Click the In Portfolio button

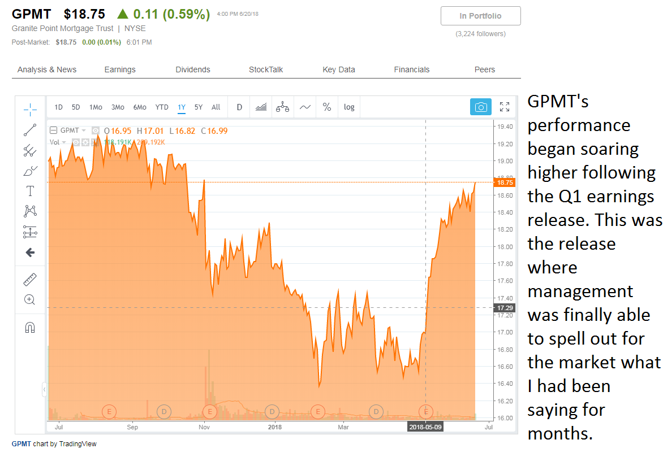(481, 16)
